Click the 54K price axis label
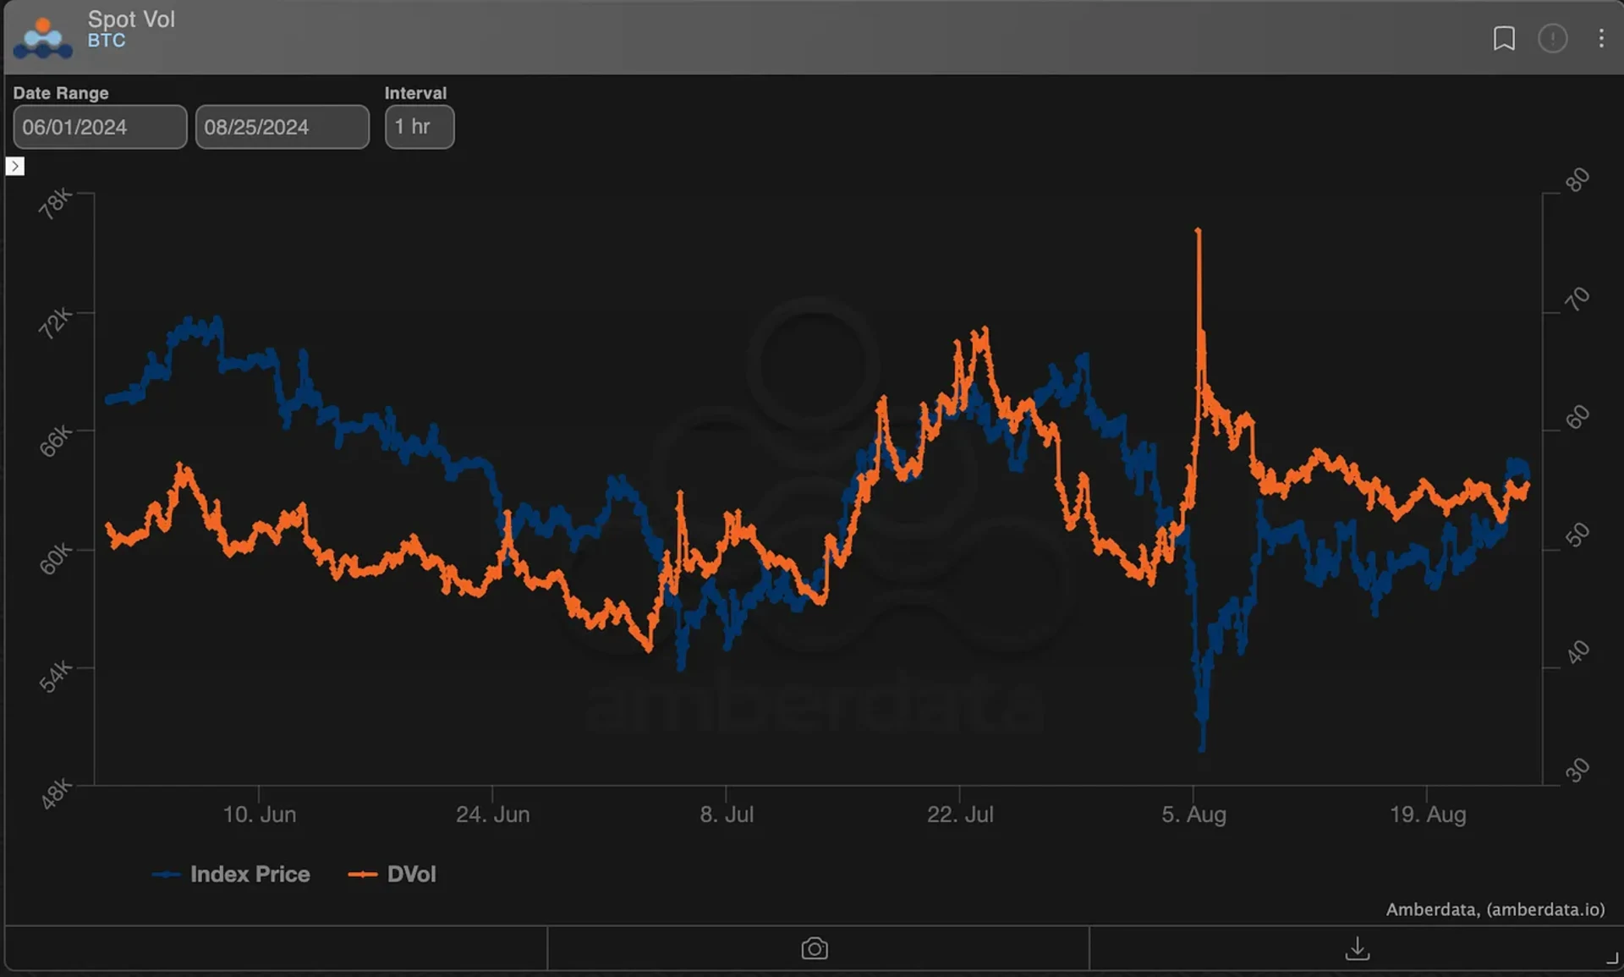Screen dimensions: 1624x977 (x=56, y=677)
